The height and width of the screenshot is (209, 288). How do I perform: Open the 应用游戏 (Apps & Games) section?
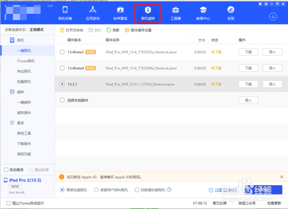point(93,13)
